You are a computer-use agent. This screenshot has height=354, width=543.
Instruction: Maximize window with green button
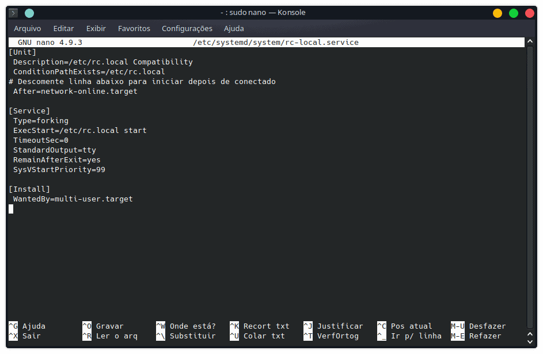click(x=514, y=13)
